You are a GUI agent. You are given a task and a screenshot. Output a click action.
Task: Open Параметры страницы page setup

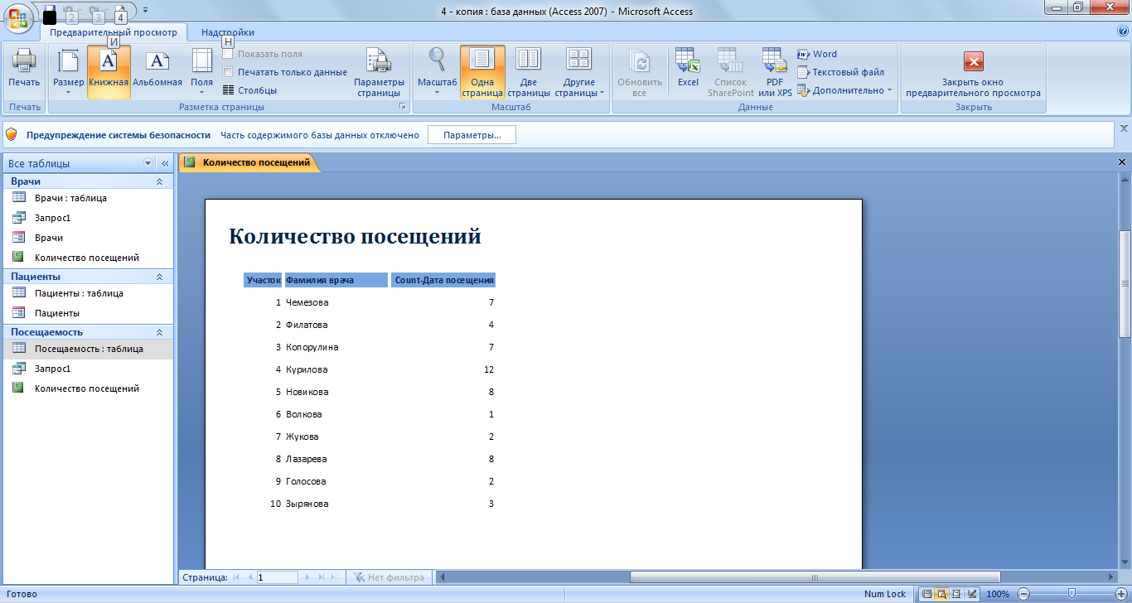coord(379,72)
